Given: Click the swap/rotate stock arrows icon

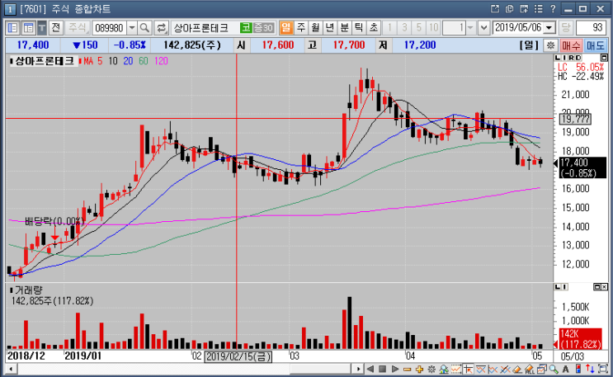Looking at the screenshot, I should click(161, 28).
